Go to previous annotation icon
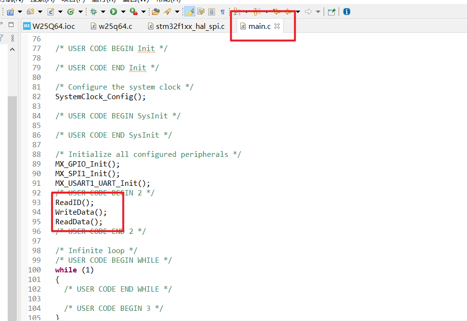 [x=257, y=12]
